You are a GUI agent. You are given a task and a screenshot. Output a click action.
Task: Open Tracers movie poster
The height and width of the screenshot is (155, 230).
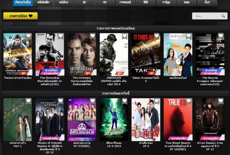click(x=18, y=54)
